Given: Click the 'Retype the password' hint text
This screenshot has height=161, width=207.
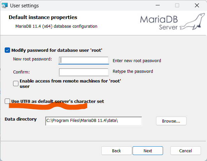Looking at the screenshot, I should pyautogui.click(x=133, y=71).
